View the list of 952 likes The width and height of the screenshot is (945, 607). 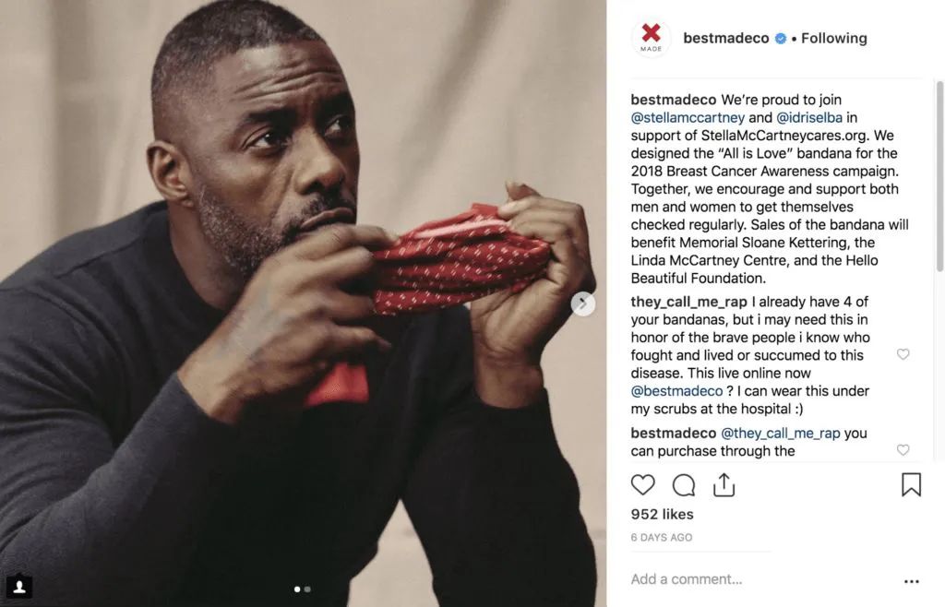click(662, 514)
